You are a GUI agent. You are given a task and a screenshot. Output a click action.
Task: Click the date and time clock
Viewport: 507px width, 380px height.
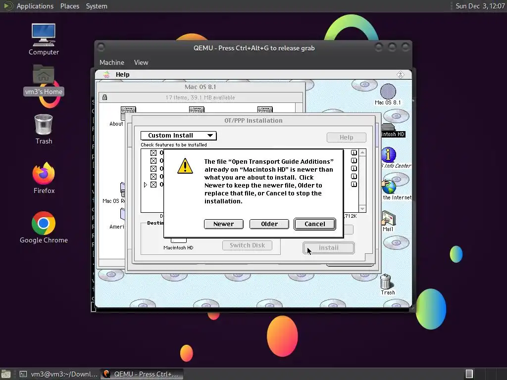tap(480, 6)
